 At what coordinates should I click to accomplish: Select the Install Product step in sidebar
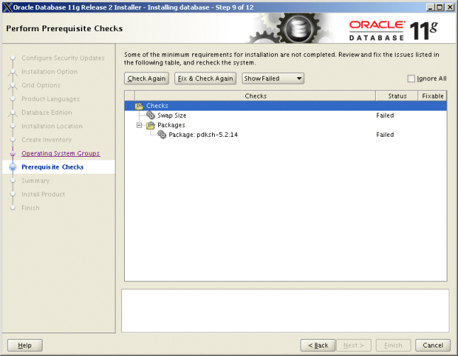coord(43,194)
